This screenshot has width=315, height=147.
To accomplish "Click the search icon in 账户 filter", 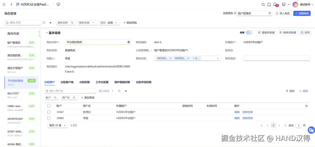I will click(55, 98).
